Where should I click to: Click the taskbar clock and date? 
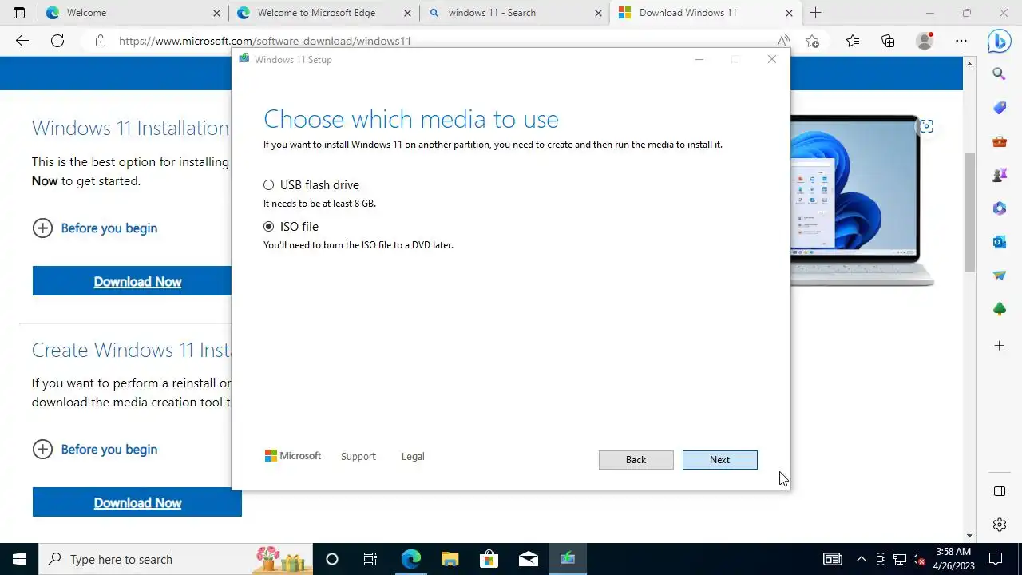(x=953, y=559)
